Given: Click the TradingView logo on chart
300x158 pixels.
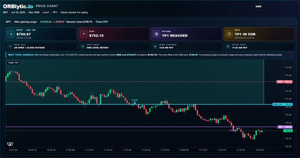Looking at the screenshot, I should (10, 144).
